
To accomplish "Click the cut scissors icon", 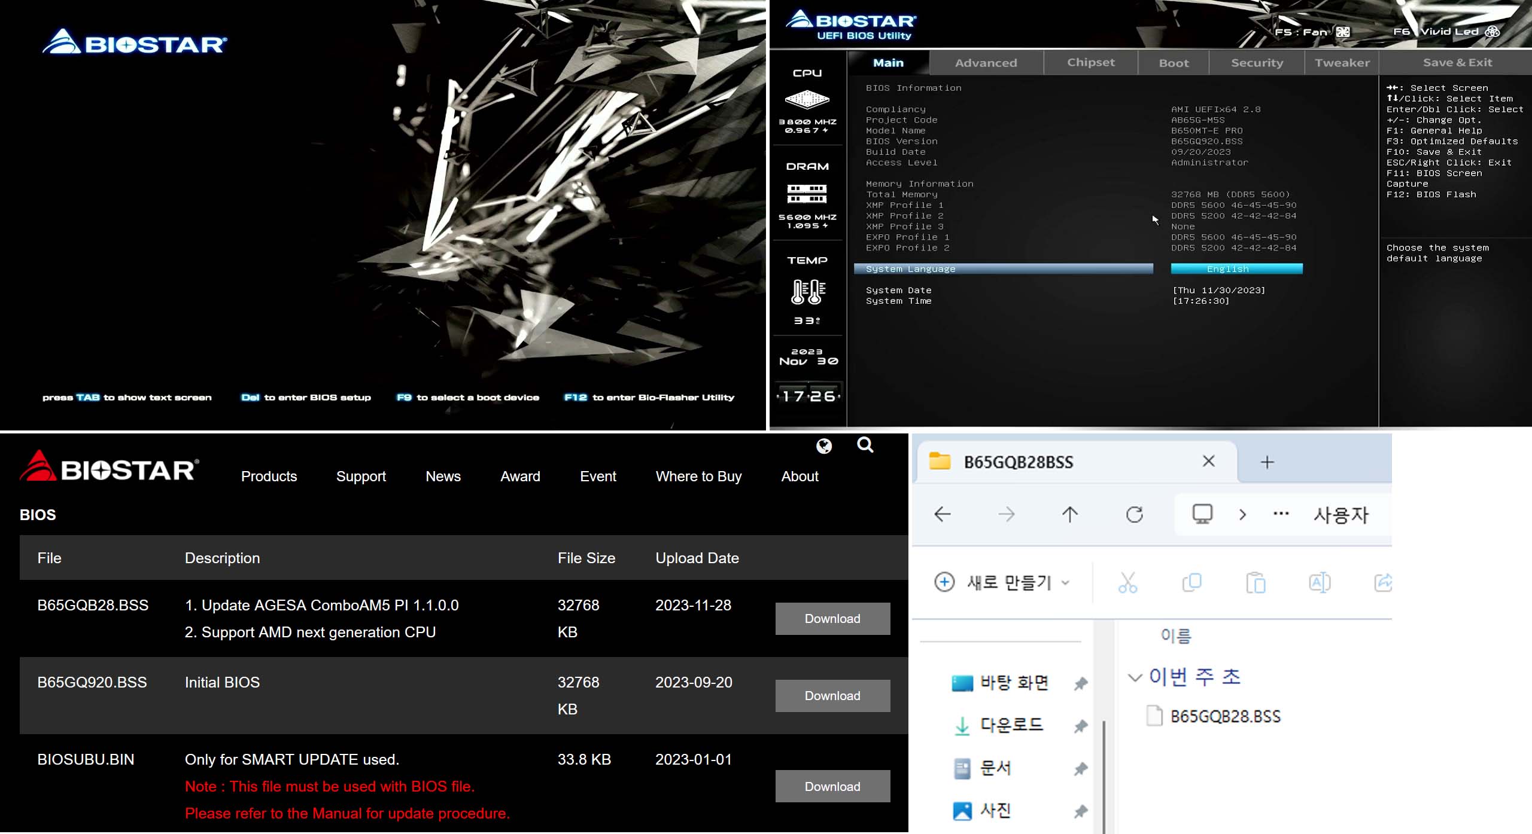I will tap(1127, 582).
